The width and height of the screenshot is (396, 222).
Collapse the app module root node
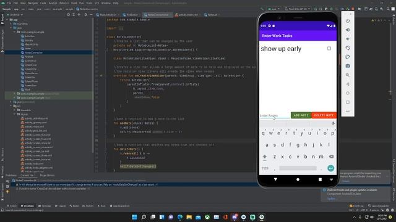click(7, 20)
